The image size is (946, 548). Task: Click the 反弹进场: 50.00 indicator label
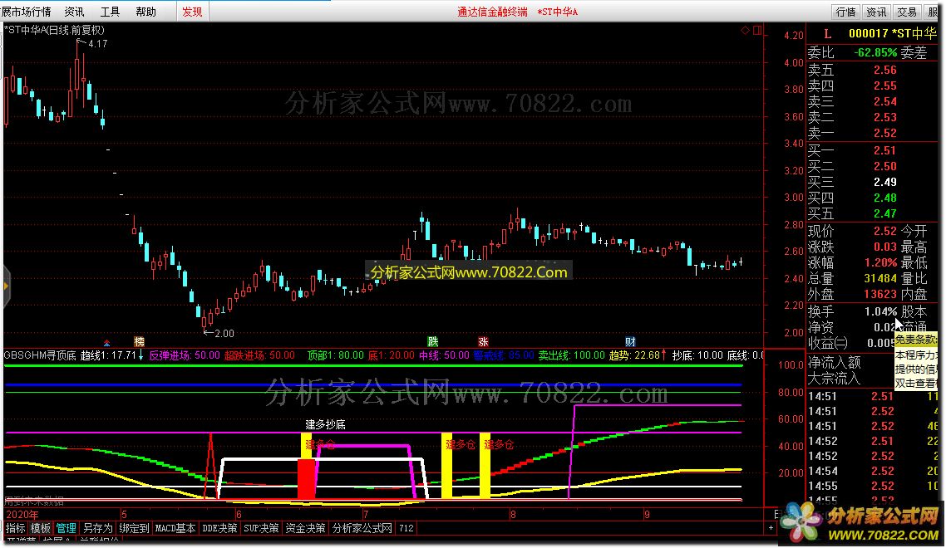point(185,355)
